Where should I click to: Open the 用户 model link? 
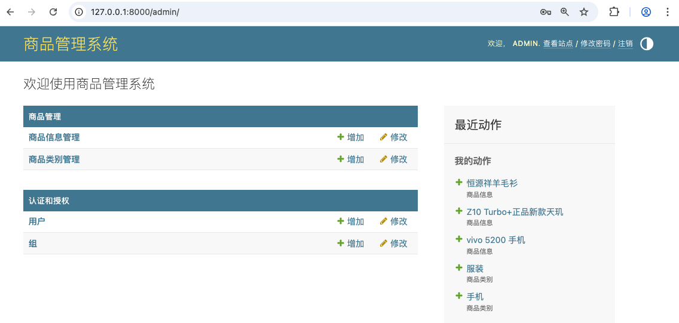[37, 222]
